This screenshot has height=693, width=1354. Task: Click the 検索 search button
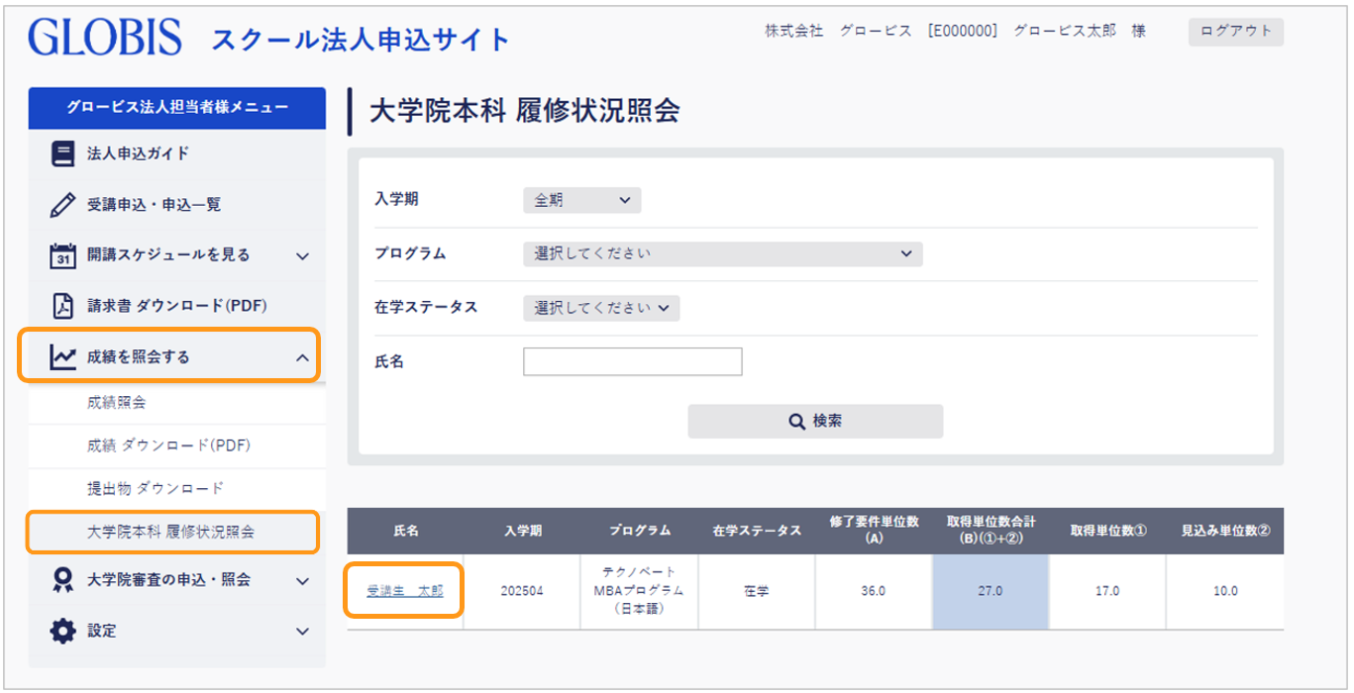[x=815, y=421]
